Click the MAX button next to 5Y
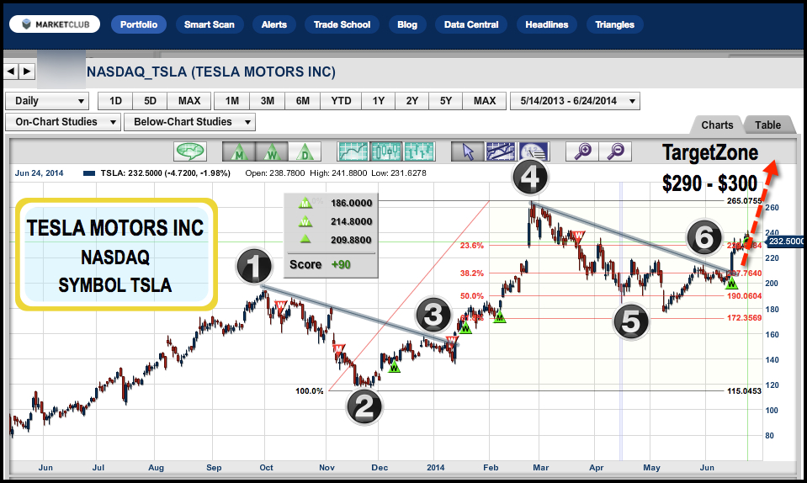The image size is (807, 483). [x=485, y=101]
